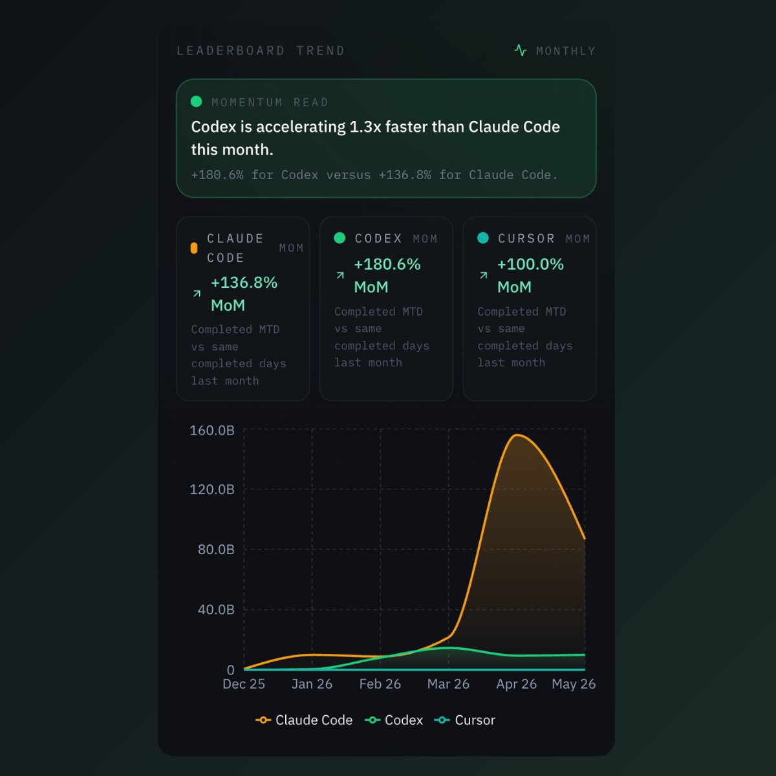The width and height of the screenshot is (776, 776).
Task: Click the 40.0B y-axis label
Action: (x=216, y=609)
